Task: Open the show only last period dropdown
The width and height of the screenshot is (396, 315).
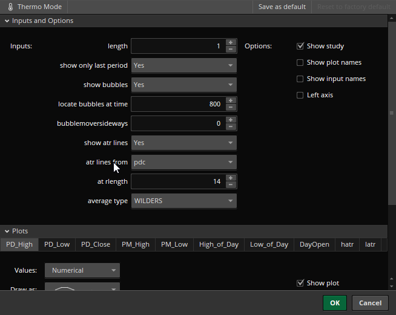Action: pos(183,65)
